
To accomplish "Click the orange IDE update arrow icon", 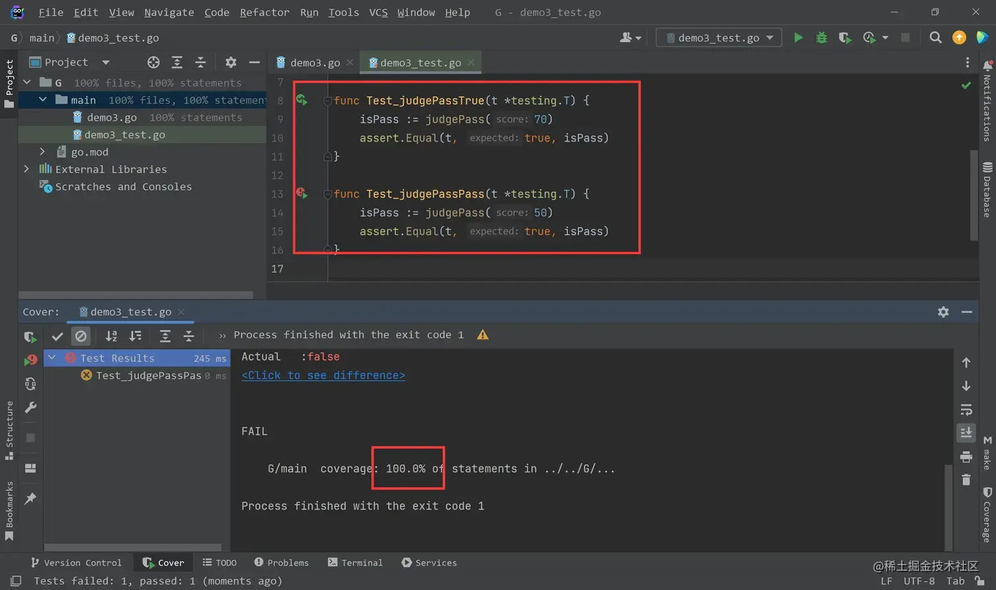I will 959,38.
